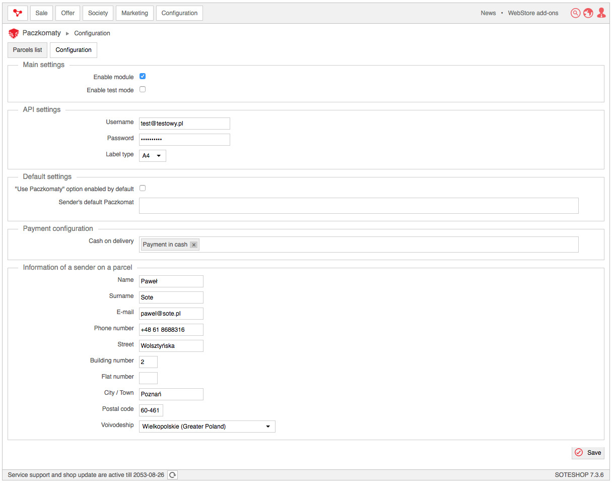Click the globe language icon
Viewport: 612px width, 483px height.
[588, 13]
